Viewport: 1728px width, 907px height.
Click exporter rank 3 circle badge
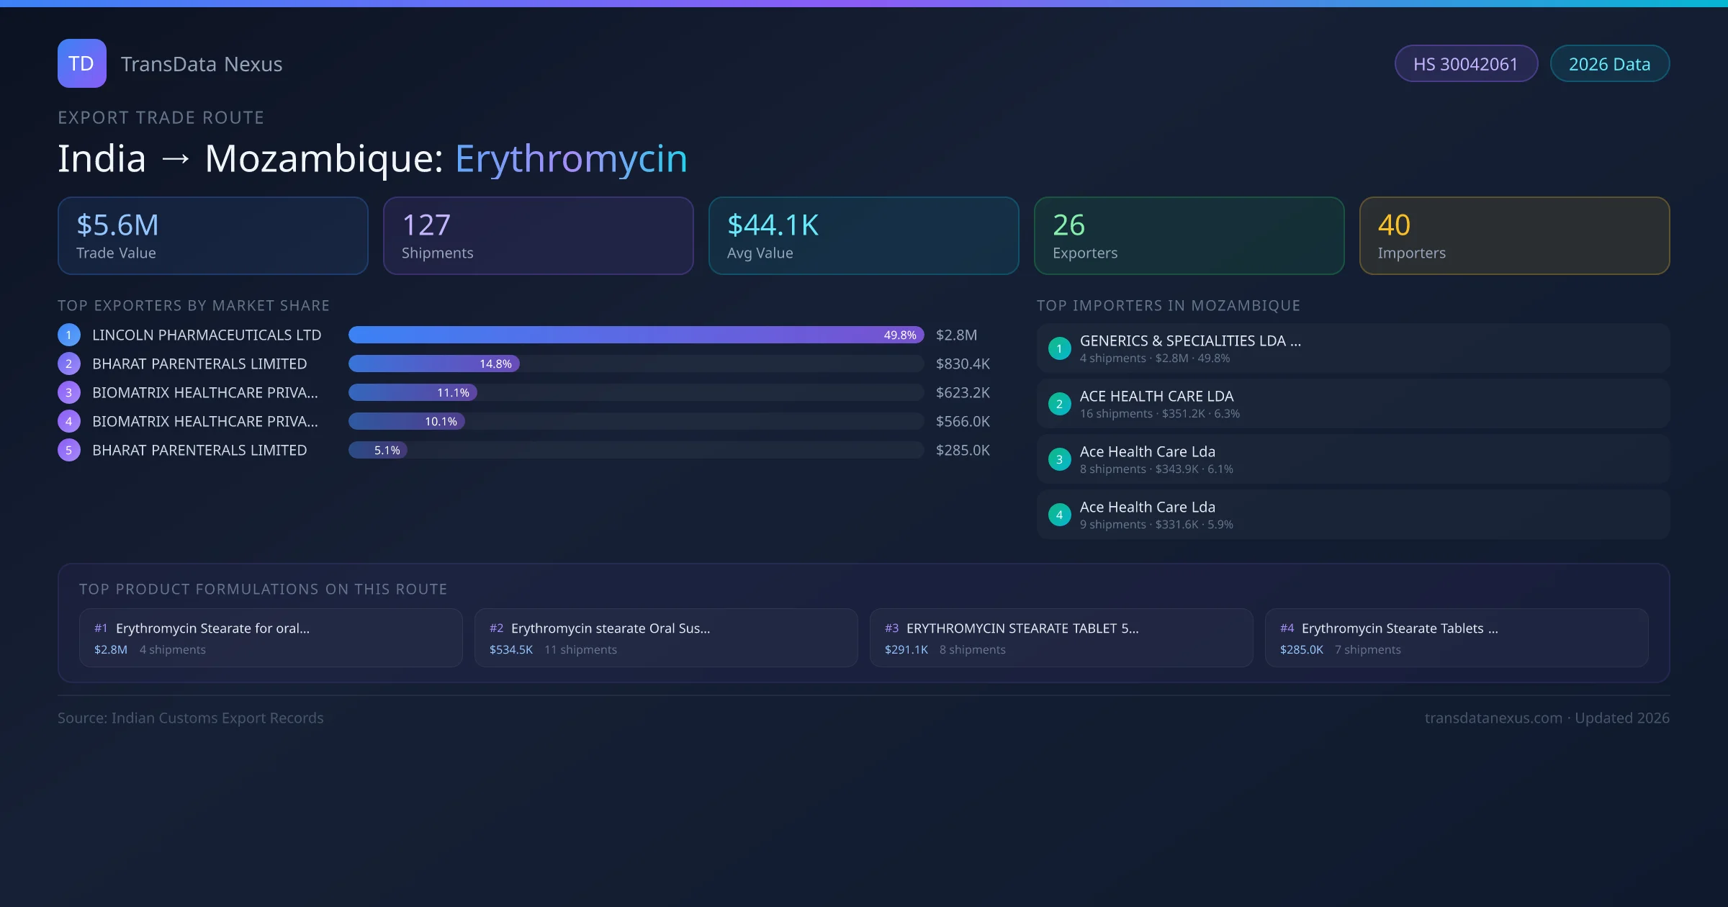point(69,392)
